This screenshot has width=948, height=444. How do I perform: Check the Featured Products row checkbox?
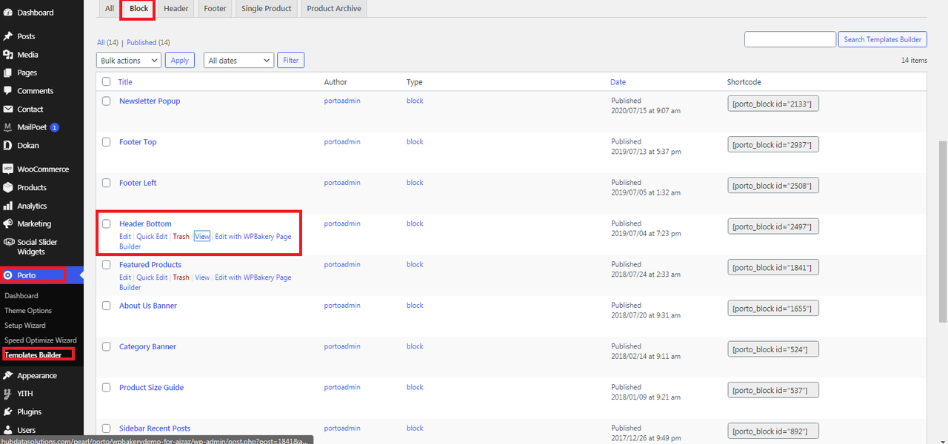click(x=106, y=265)
